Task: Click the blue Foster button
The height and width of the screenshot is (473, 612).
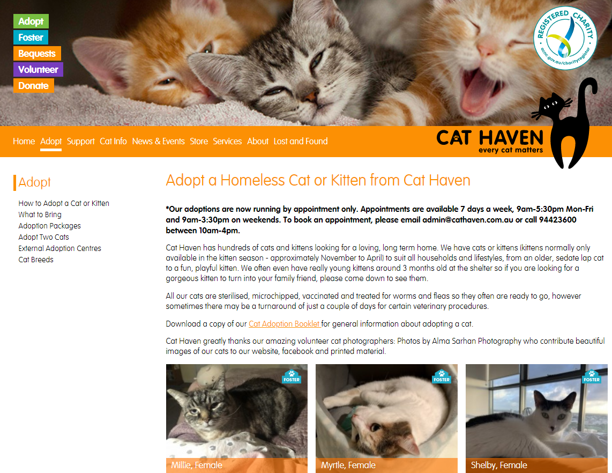Action: [31, 37]
